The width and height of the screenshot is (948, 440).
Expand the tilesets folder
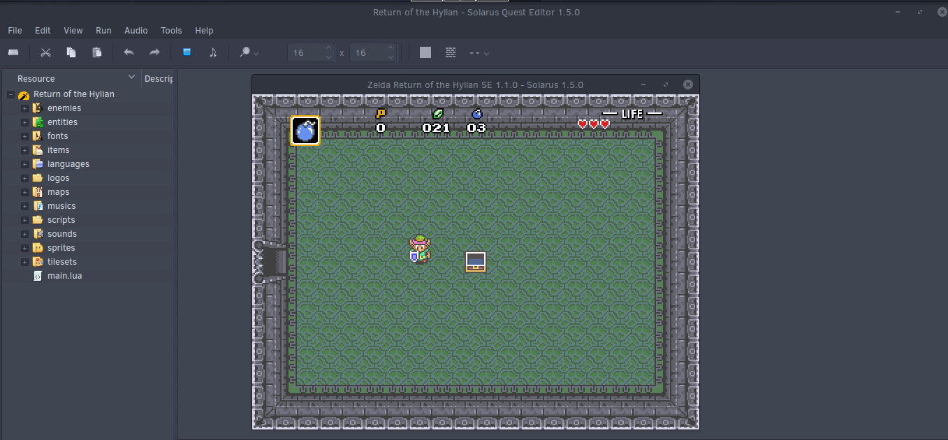tap(24, 262)
